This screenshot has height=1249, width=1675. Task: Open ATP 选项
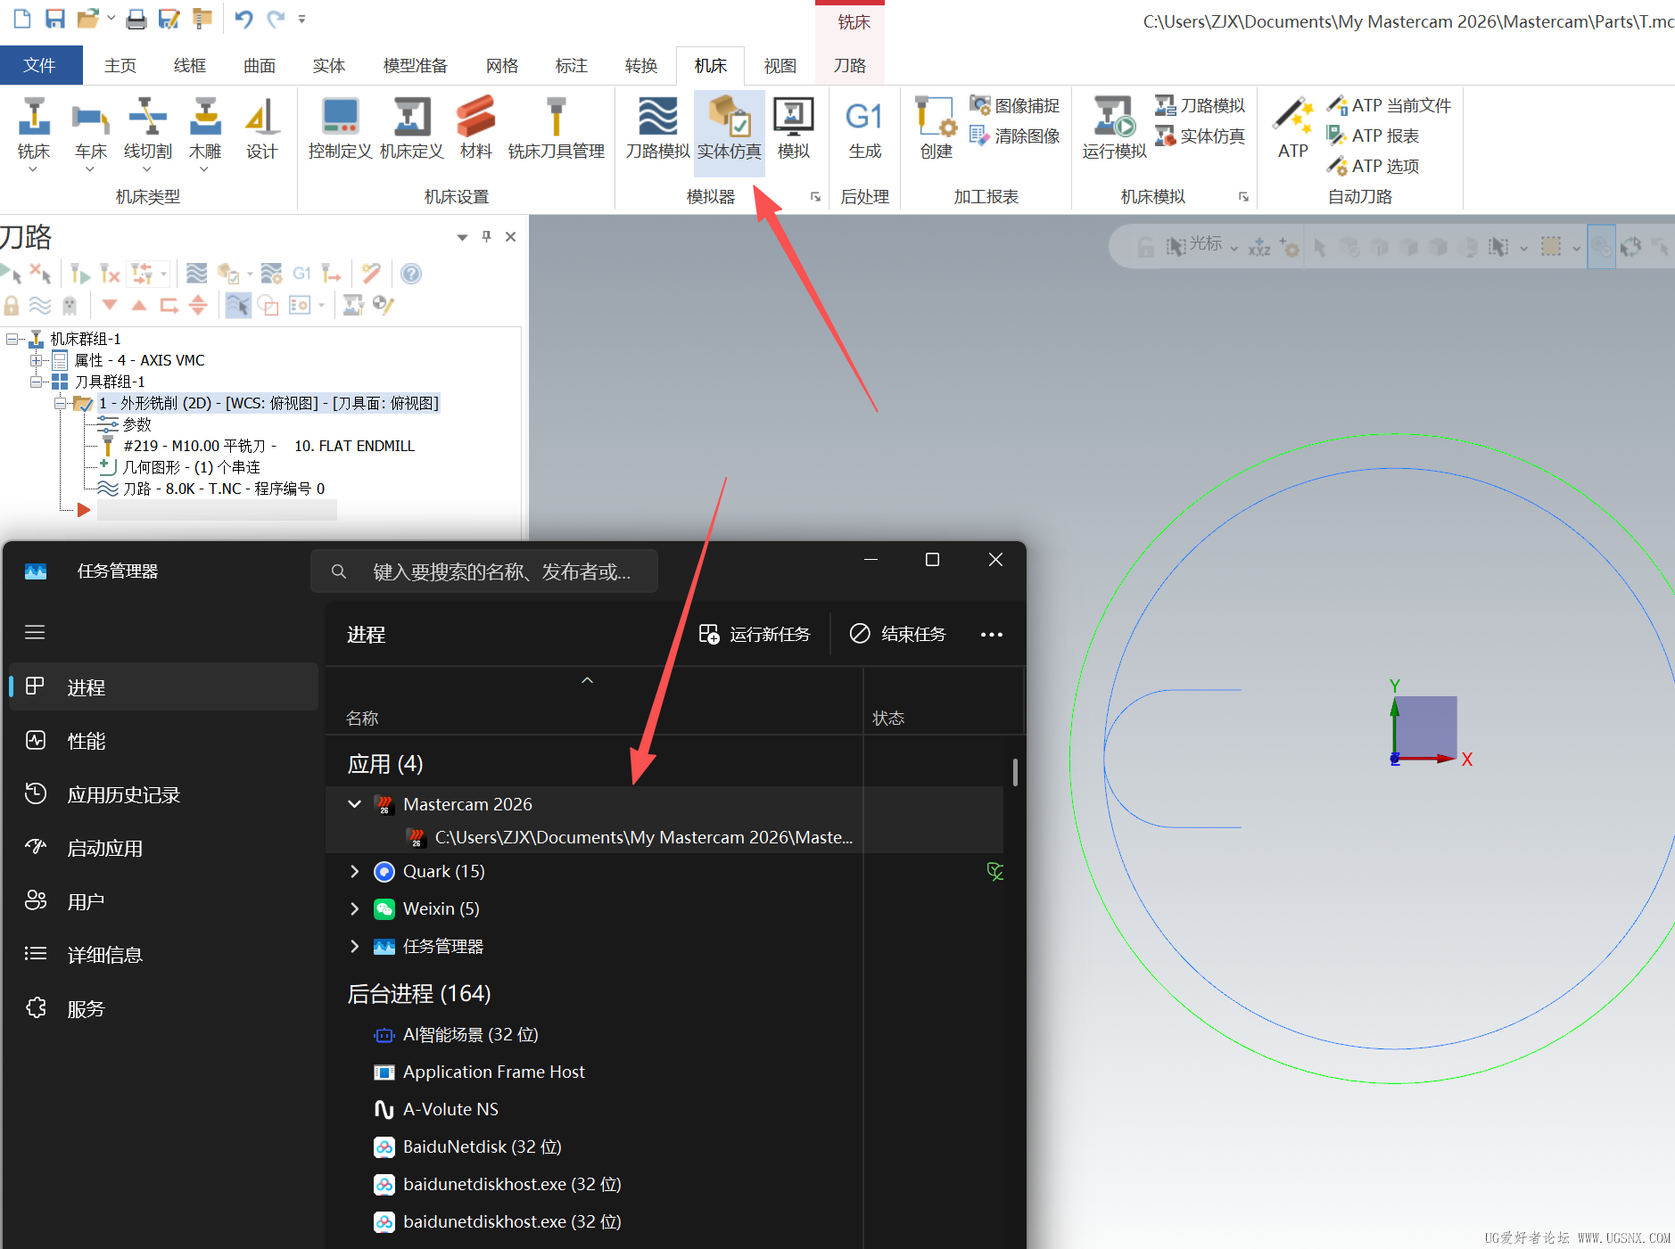coord(1373,166)
